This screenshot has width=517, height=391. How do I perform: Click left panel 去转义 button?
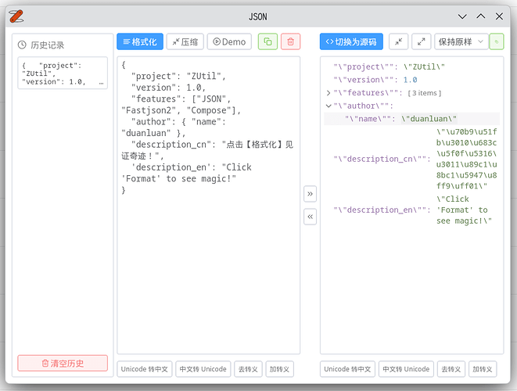(x=248, y=369)
